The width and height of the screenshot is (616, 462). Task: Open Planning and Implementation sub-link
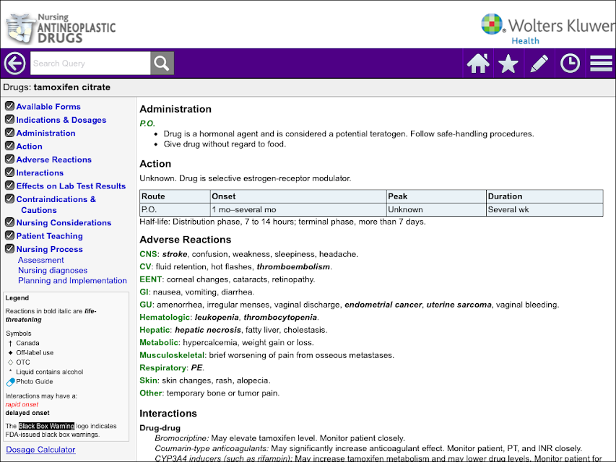coord(72,281)
